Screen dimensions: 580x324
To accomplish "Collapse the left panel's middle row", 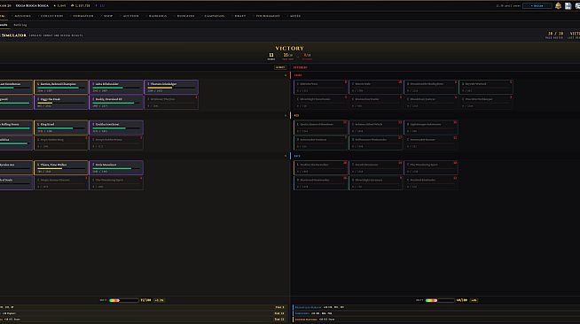I will [286, 115].
